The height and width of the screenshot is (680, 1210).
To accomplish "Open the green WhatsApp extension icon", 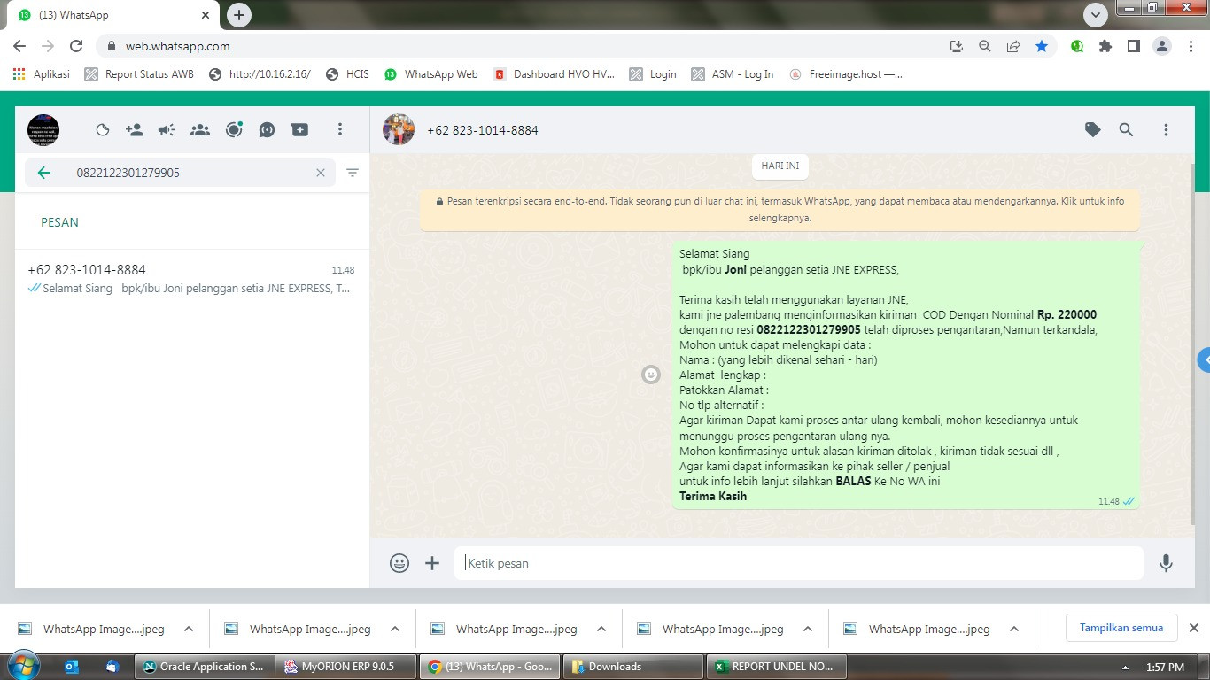I will 1077,46.
